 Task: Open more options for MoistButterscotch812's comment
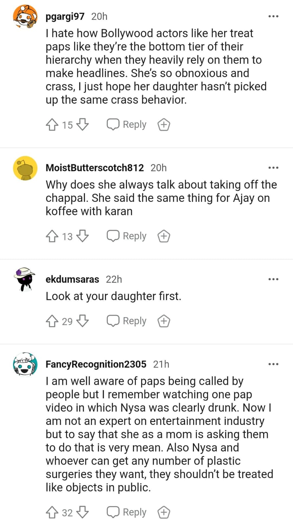(273, 168)
